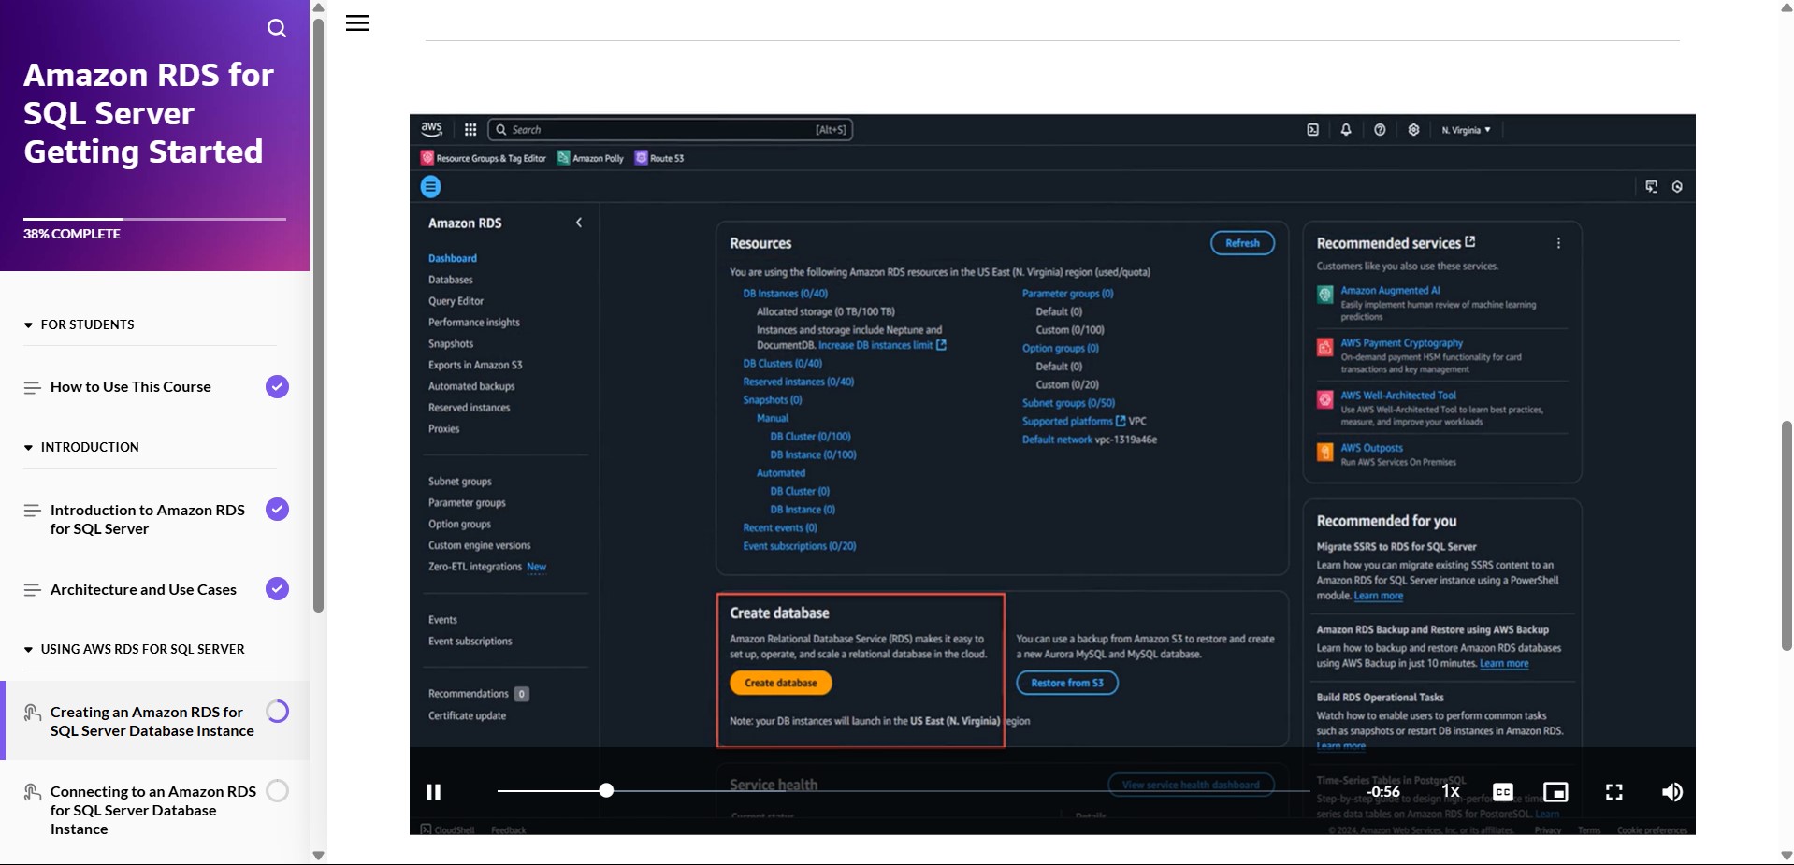Open Architecture and Use Cases lesson
The width and height of the screenshot is (1794, 865).
[143, 590]
